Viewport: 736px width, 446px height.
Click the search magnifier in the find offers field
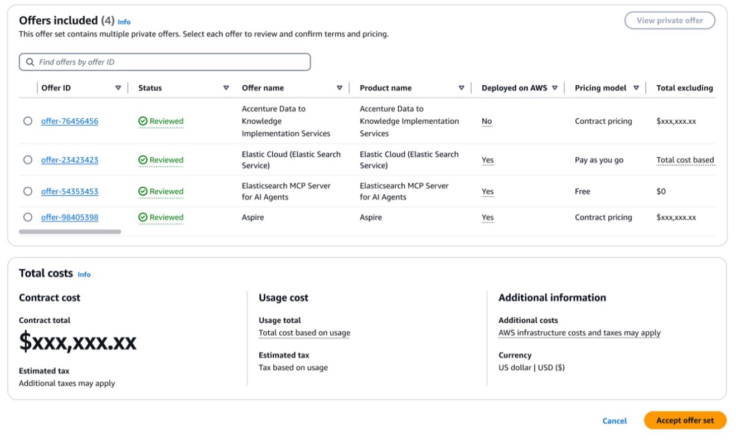point(30,62)
